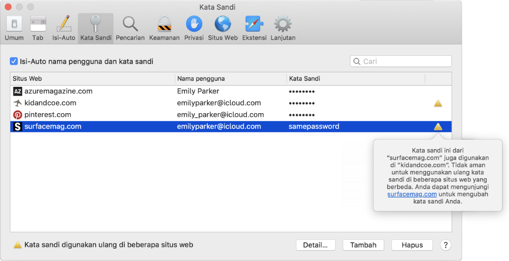Open the Keamanan padlock pane
This screenshot has width=509, height=261.
pyautogui.click(x=164, y=28)
